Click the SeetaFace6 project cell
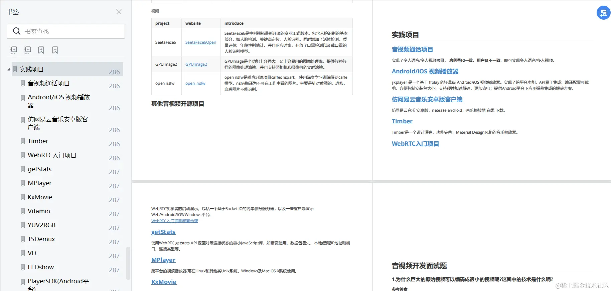Viewport: 611px width, 291px height. pyautogui.click(x=166, y=42)
